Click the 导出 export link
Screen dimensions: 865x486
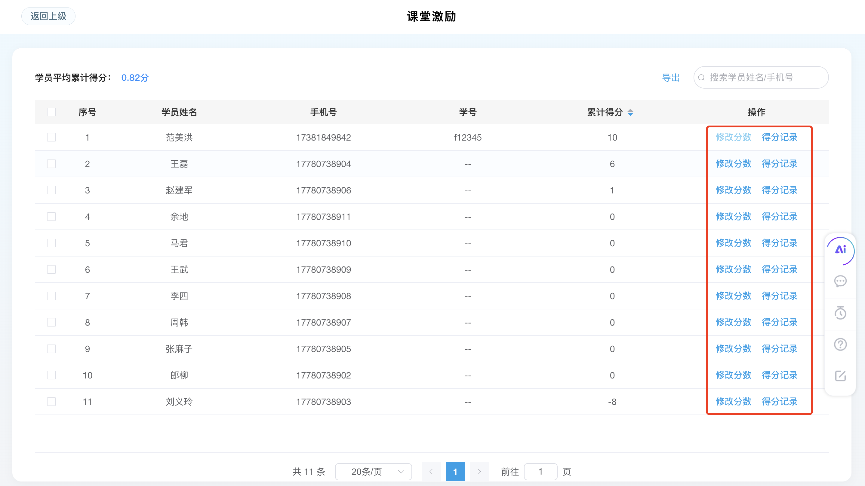coord(671,77)
